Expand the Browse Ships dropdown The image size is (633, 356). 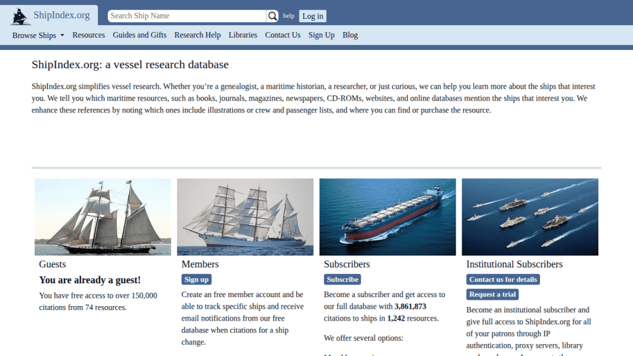tap(39, 35)
